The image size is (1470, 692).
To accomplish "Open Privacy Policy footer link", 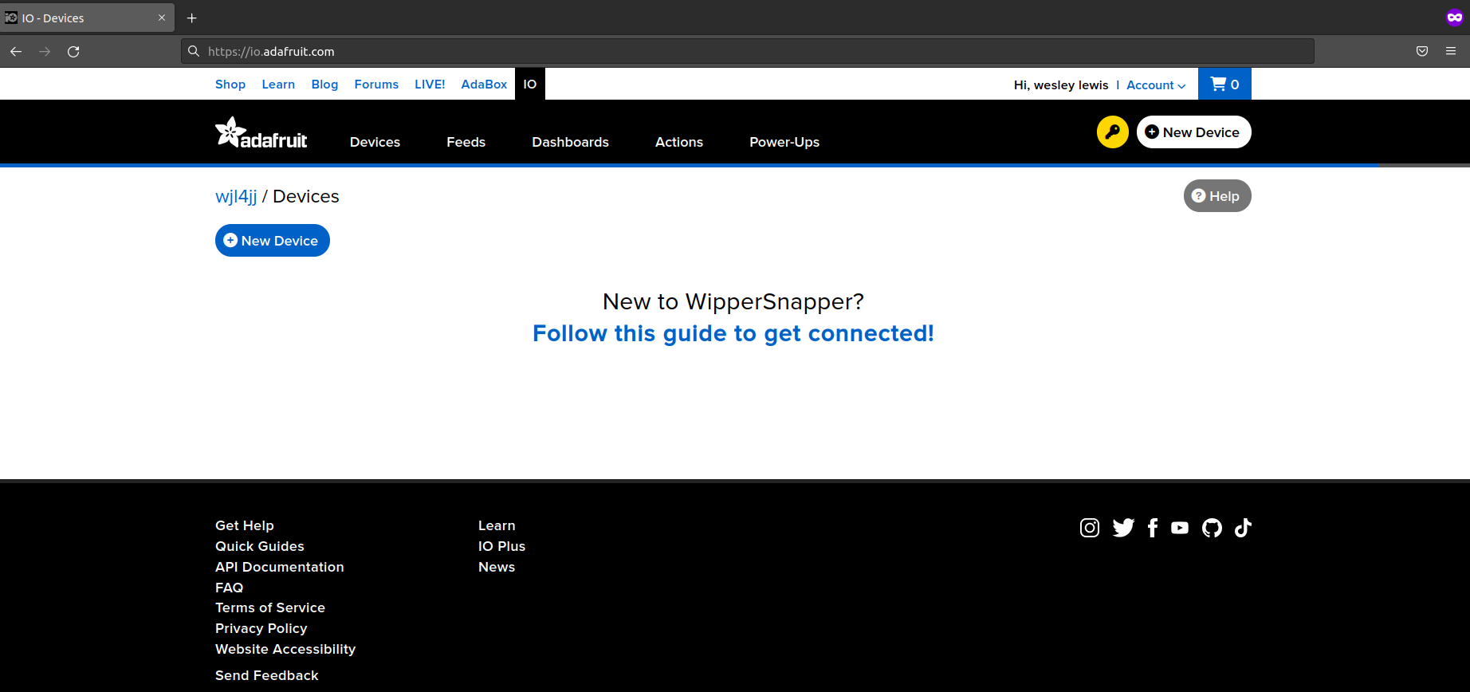I will coord(261,628).
